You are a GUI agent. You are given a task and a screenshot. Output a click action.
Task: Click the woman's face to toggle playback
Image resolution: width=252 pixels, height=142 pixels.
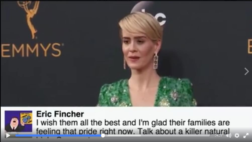pyautogui.click(x=136, y=48)
